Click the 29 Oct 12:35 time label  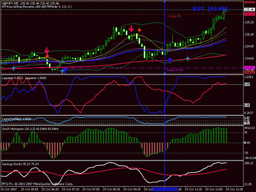pos(234,190)
